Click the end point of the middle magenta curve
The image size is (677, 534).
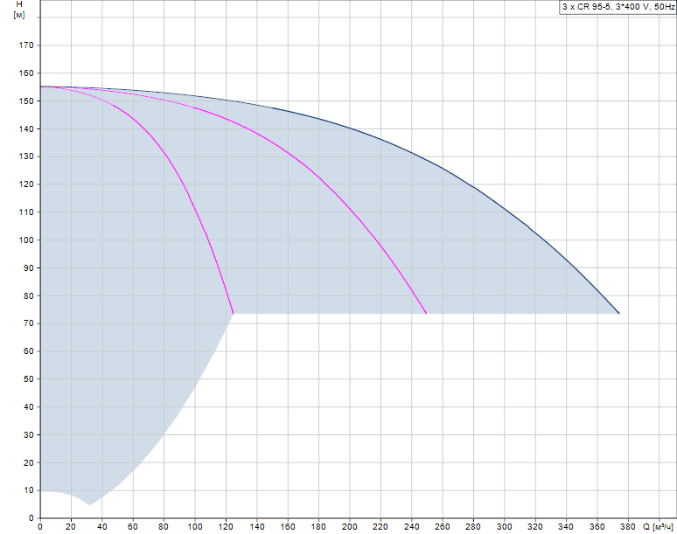point(427,313)
